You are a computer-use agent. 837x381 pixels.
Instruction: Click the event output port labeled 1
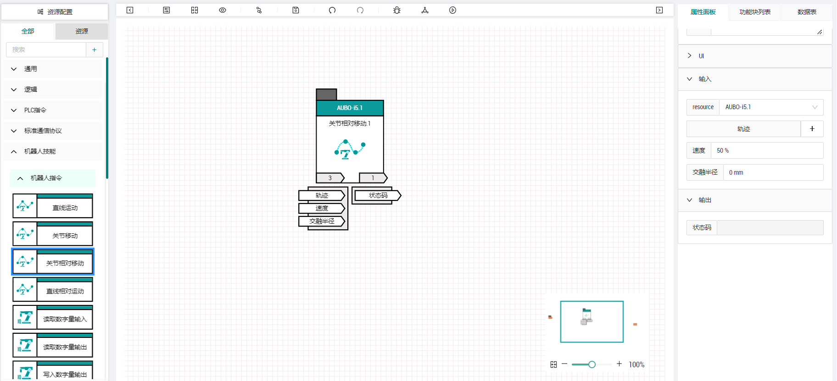coord(373,178)
